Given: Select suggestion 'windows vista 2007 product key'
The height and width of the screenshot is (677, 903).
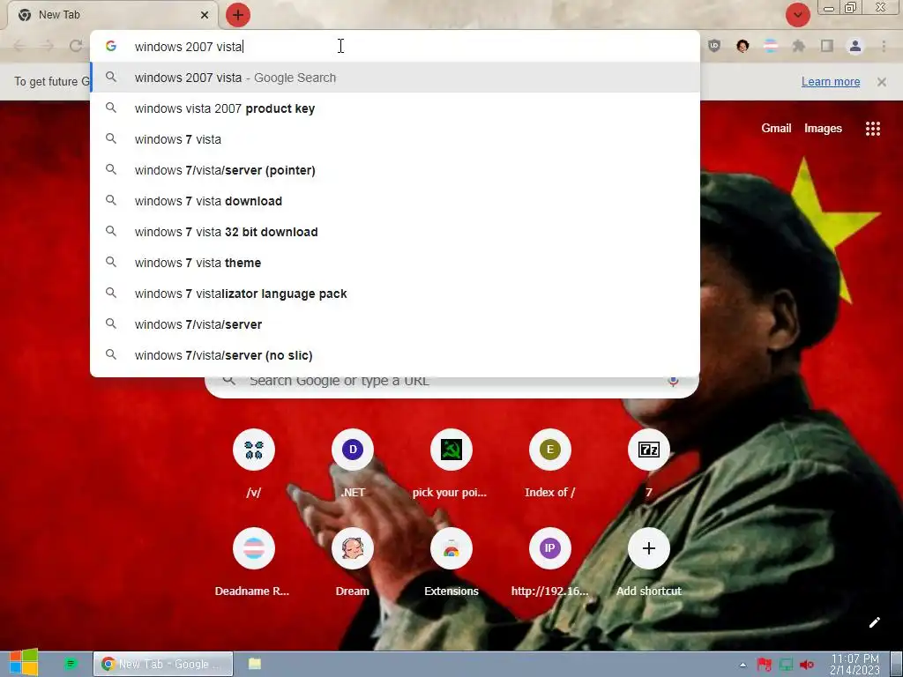Looking at the screenshot, I should [x=394, y=108].
